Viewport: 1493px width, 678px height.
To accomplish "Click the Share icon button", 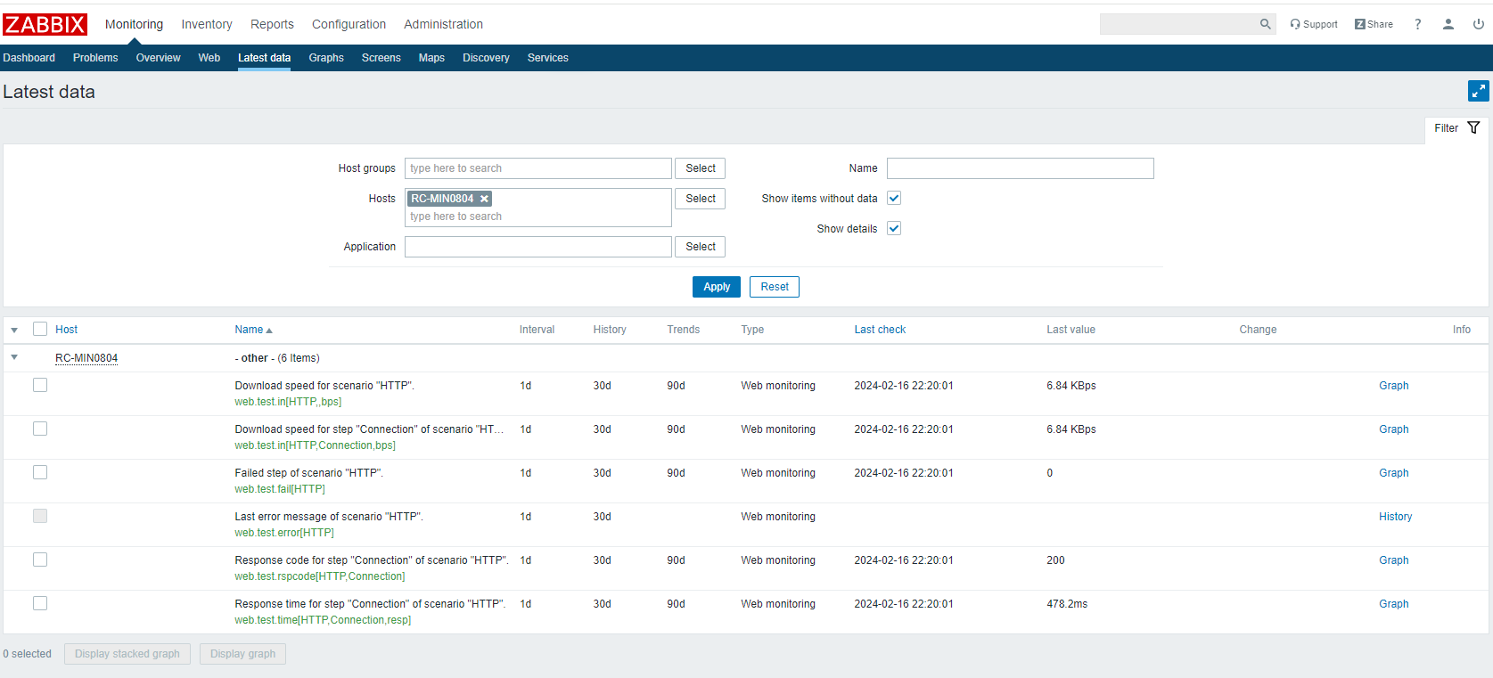I will point(1374,24).
